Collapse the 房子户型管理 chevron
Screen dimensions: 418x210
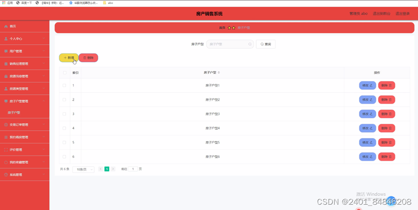coord(44,101)
